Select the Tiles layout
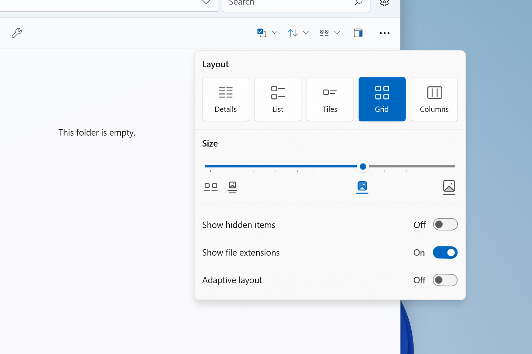This screenshot has height=354, width=532. (330, 99)
